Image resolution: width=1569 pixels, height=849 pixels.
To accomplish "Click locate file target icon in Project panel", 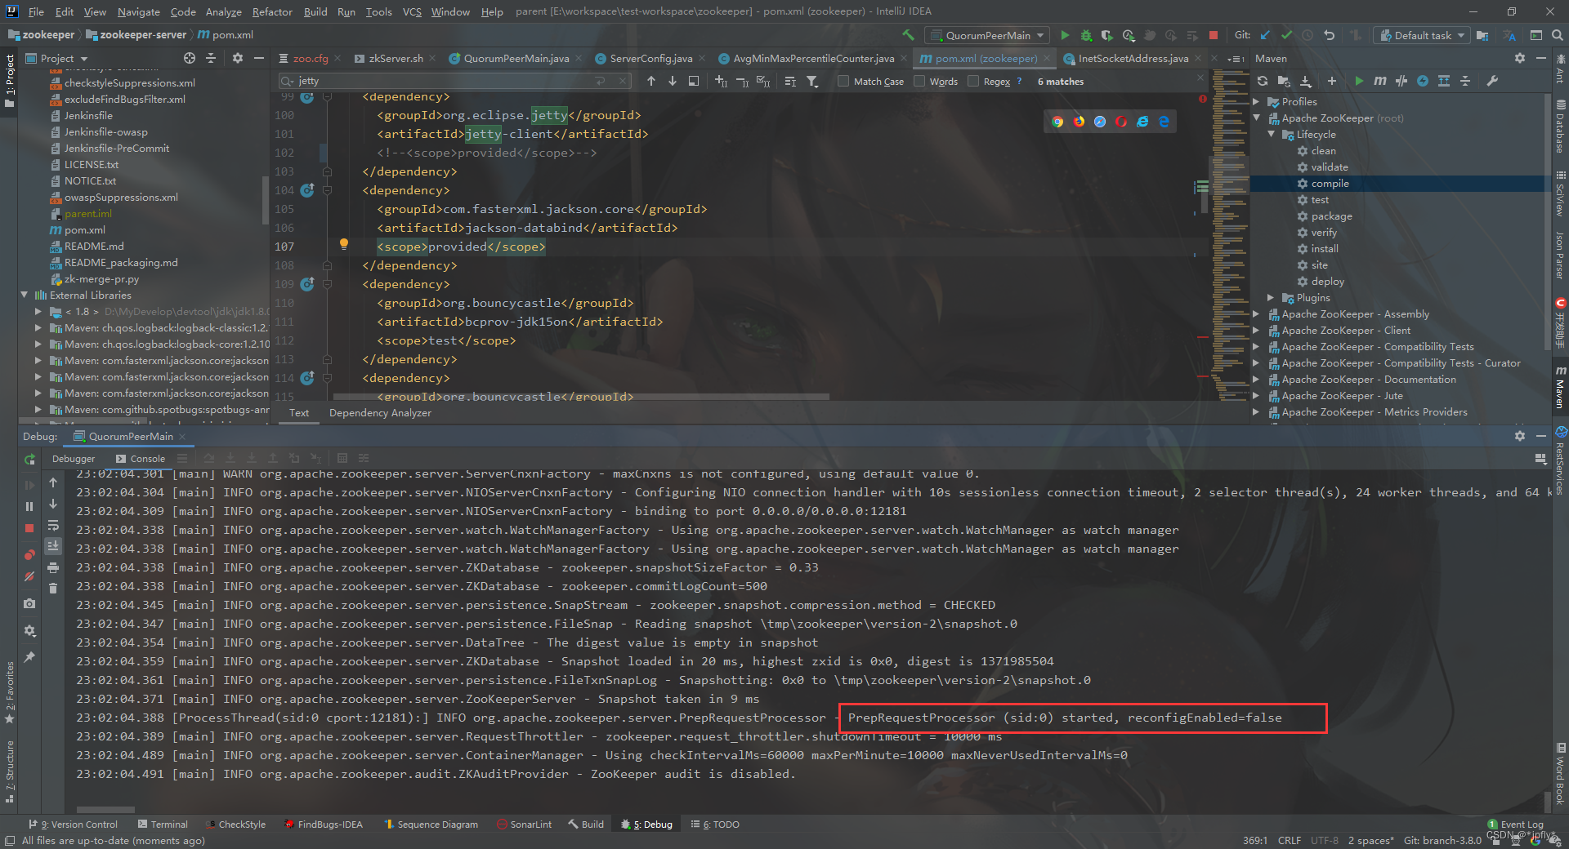I will pyautogui.click(x=190, y=58).
